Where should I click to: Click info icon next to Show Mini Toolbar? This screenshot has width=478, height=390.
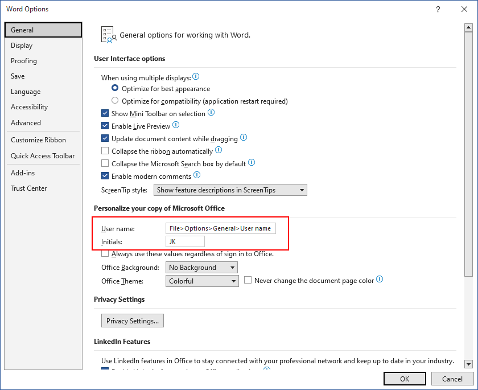[x=211, y=113]
